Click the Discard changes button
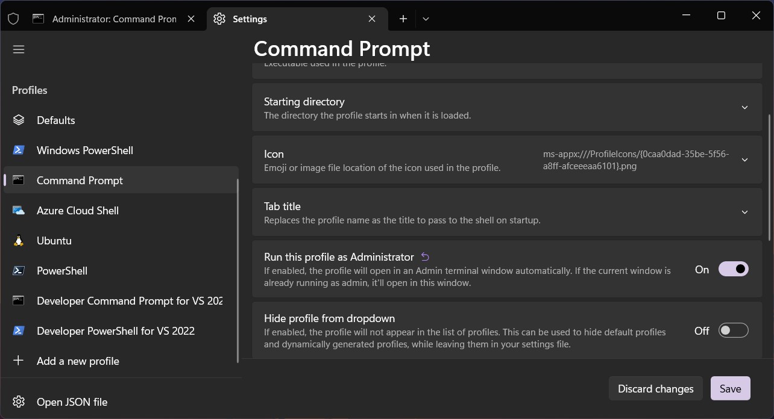The image size is (774, 419). 655,388
